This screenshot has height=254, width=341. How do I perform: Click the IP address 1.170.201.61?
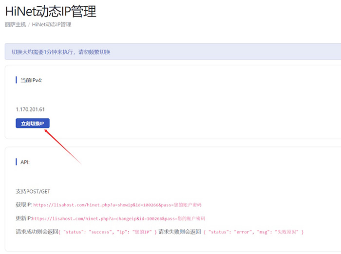[30, 109]
